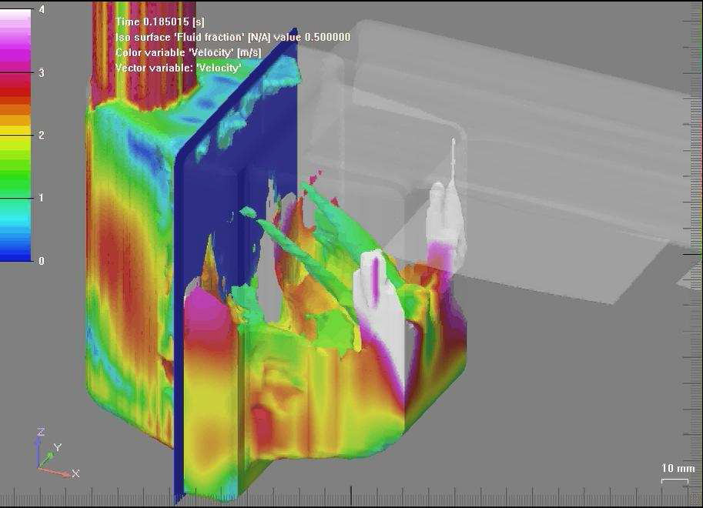The width and height of the screenshot is (703, 508).
Task: Click the velocity color legend bar
Action: click(15, 135)
